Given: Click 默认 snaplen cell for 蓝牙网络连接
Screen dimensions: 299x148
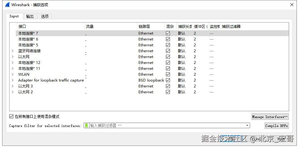Looking at the screenshot, I should click(x=181, y=51).
